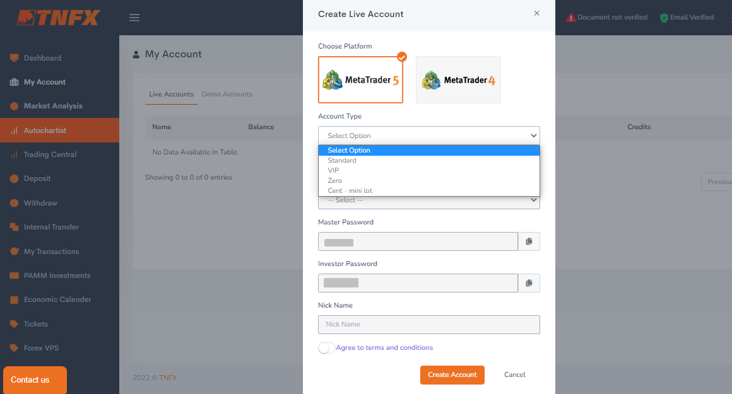Sort by the Name column header
Viewport: 732px width, 394px height.
(x=162, y=127)
